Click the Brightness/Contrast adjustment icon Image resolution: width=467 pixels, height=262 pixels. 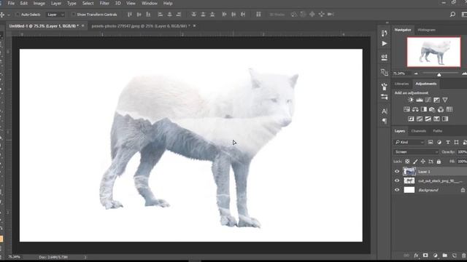pos(411,100)
